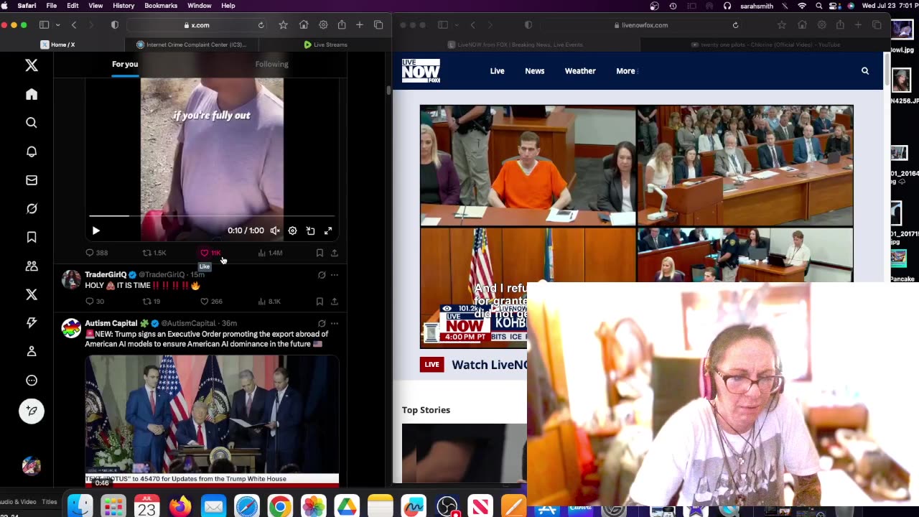Bookmark TraderGirlQ post
The width and height of the screenshot is (919, 517).
click(319, 302)
